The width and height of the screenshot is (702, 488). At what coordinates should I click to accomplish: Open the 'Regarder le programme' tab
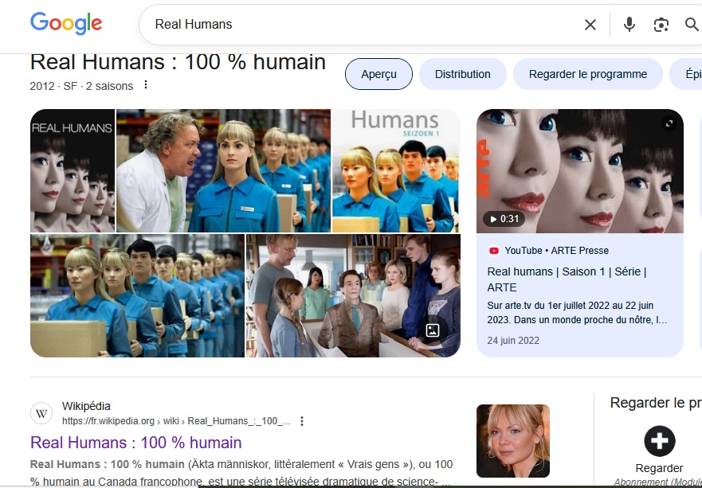coord(587,74)
